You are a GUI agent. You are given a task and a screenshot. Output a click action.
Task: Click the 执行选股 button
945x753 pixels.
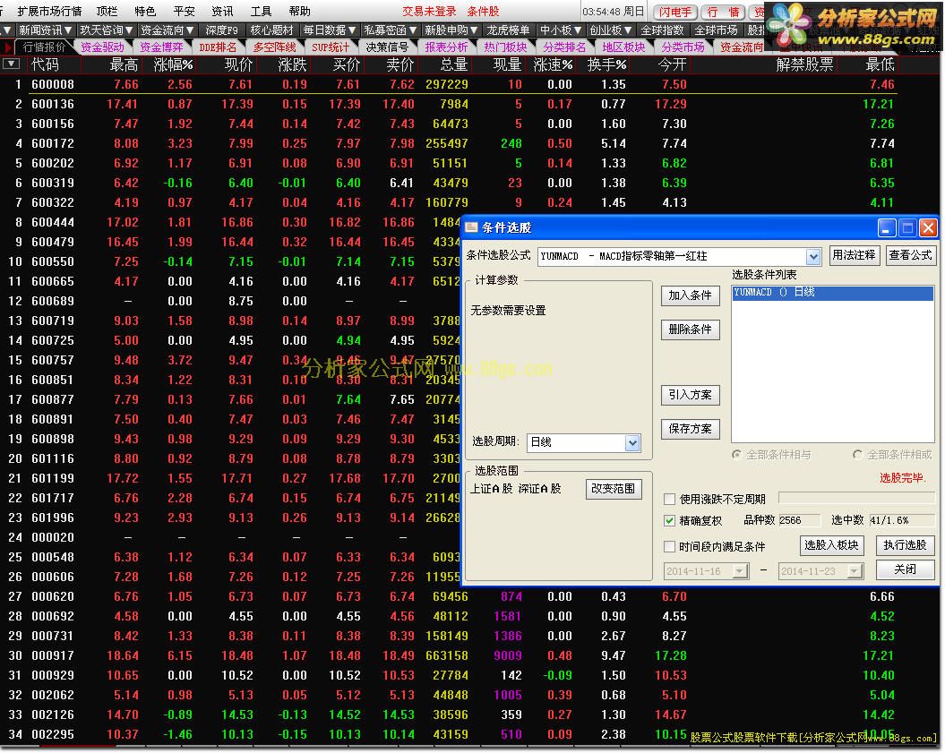[906, 545]
